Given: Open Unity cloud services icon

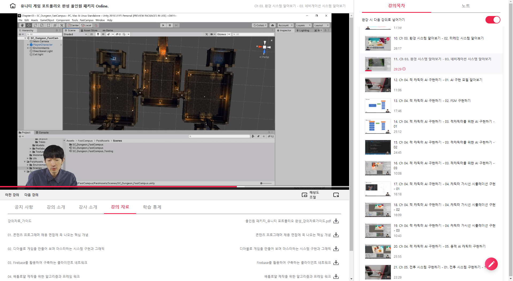Looking at the screenshot, I should click(272, 25).
